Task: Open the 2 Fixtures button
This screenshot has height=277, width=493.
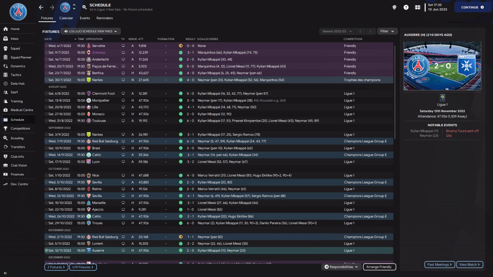Action: point(56,267)
